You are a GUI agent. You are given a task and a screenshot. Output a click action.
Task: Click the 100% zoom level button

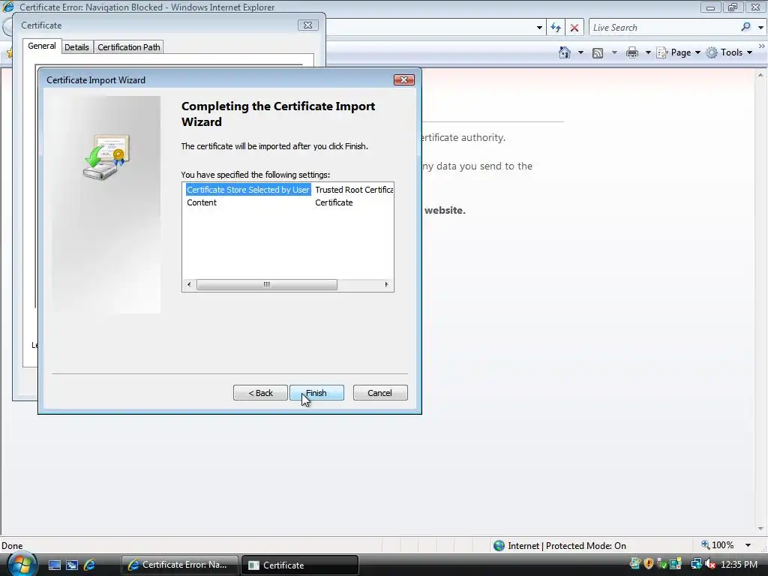tap(718, 545)
